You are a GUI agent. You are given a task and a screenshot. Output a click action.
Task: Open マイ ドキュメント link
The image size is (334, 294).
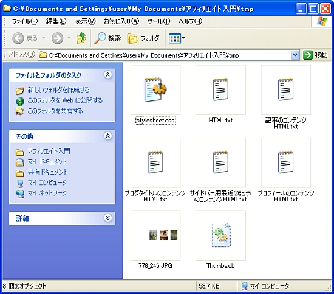(x=47, y=161)
